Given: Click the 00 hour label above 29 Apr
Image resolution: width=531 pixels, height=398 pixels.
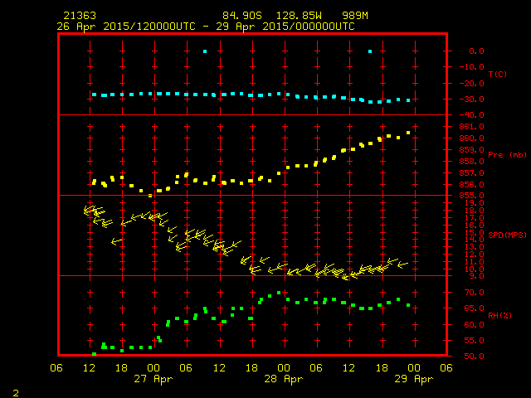Looking at the screenshot, I should coord(414,368).
